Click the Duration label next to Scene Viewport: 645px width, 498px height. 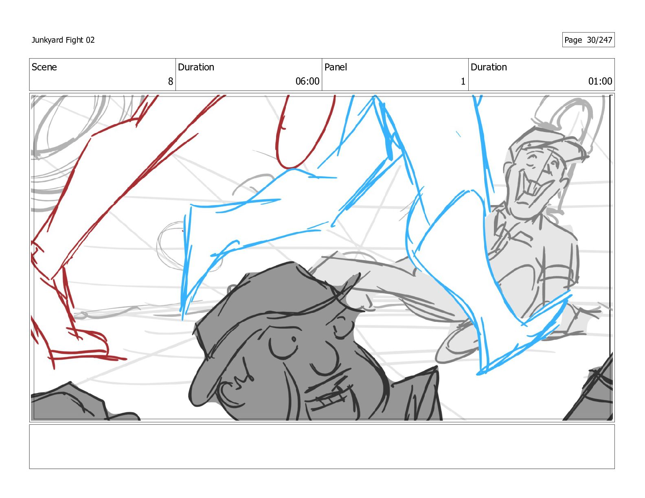tap(196, 67)
